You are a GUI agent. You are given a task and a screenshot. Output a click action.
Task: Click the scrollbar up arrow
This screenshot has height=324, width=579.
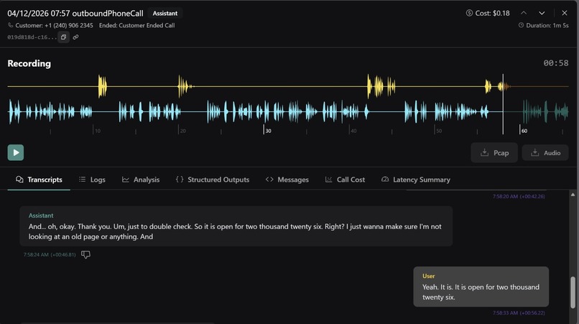tap(573, 195)
